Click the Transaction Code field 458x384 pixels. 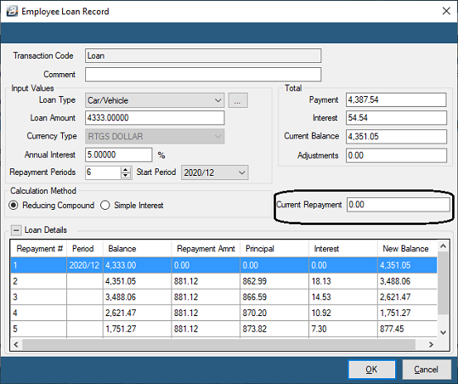(x=203, y=56)
